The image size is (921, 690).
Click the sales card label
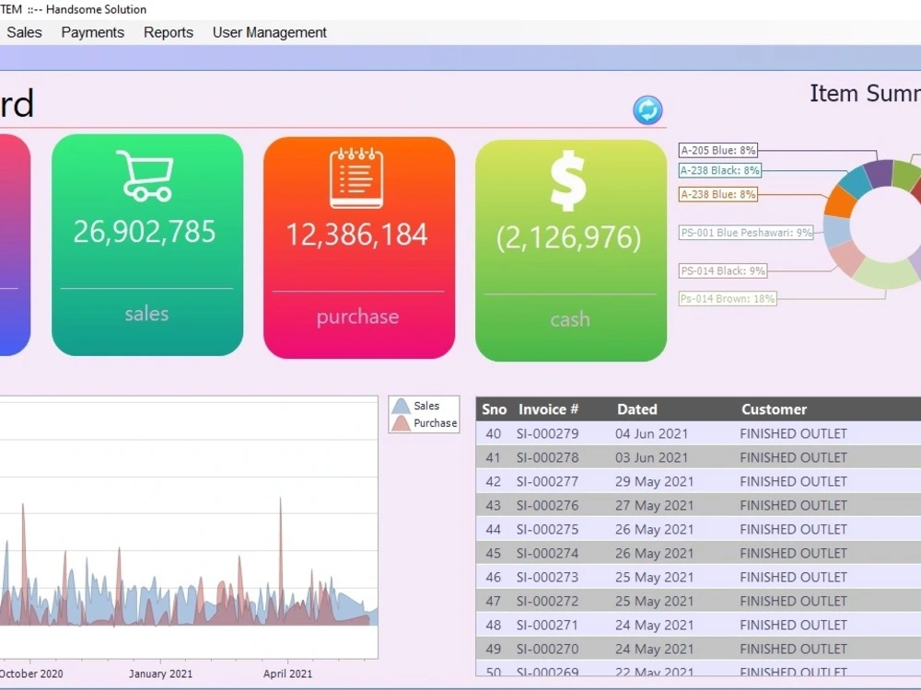146,314
